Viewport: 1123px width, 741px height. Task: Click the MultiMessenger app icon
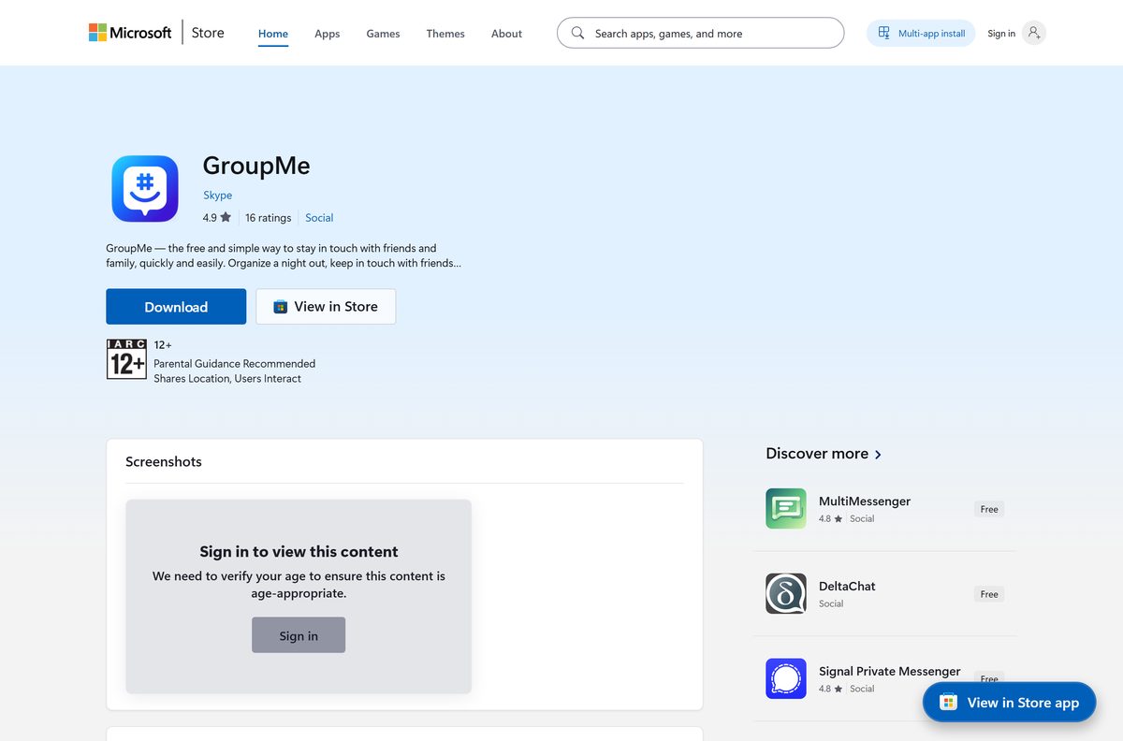pos(786,509)
